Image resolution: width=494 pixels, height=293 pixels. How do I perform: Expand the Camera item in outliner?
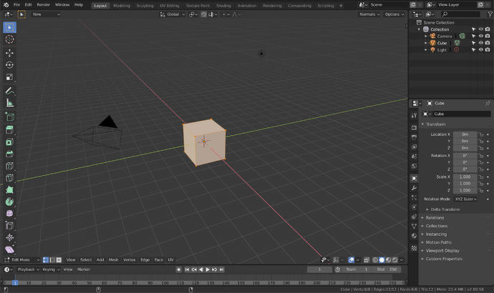(426, 36)
